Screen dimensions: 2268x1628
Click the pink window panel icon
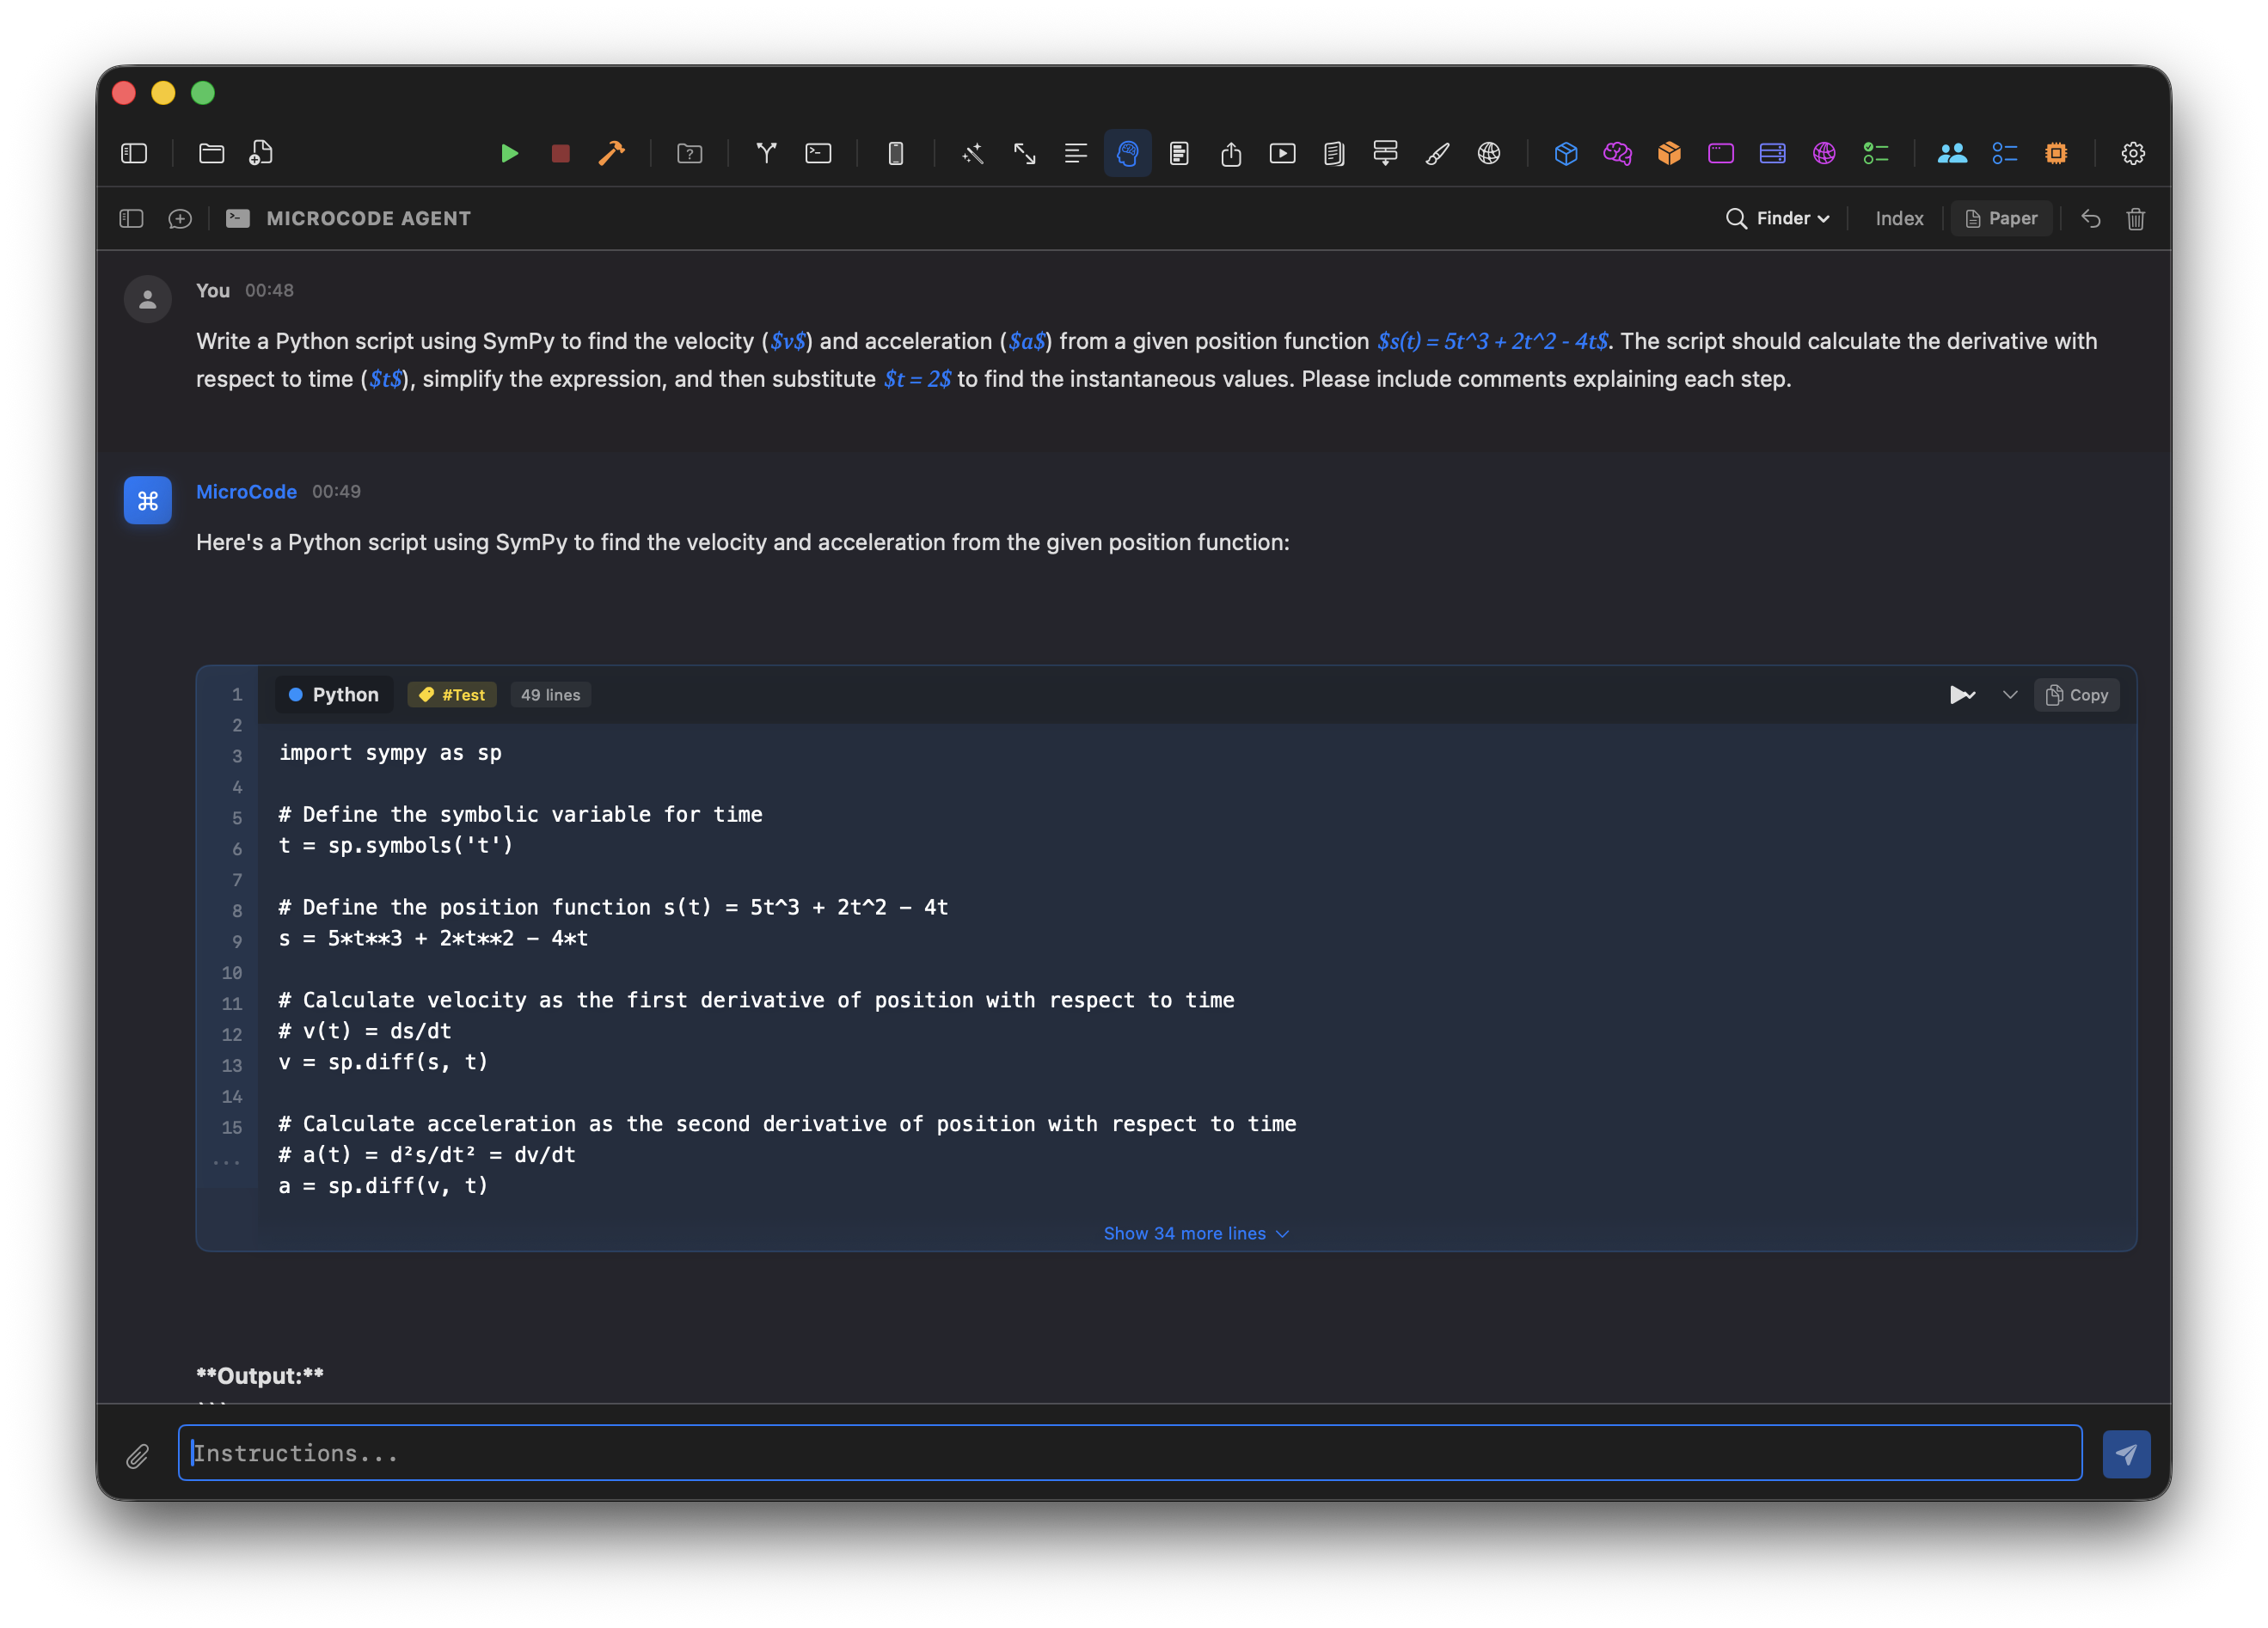[x=1720, y=153]
